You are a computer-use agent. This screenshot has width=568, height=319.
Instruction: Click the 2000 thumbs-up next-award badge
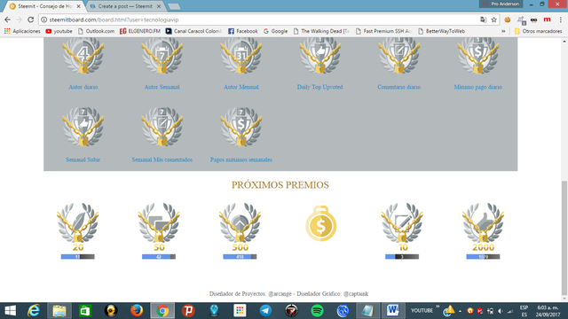(483, 222)
